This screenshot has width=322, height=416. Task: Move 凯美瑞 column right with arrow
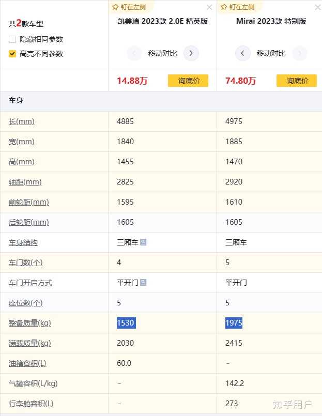coord(191,53)
